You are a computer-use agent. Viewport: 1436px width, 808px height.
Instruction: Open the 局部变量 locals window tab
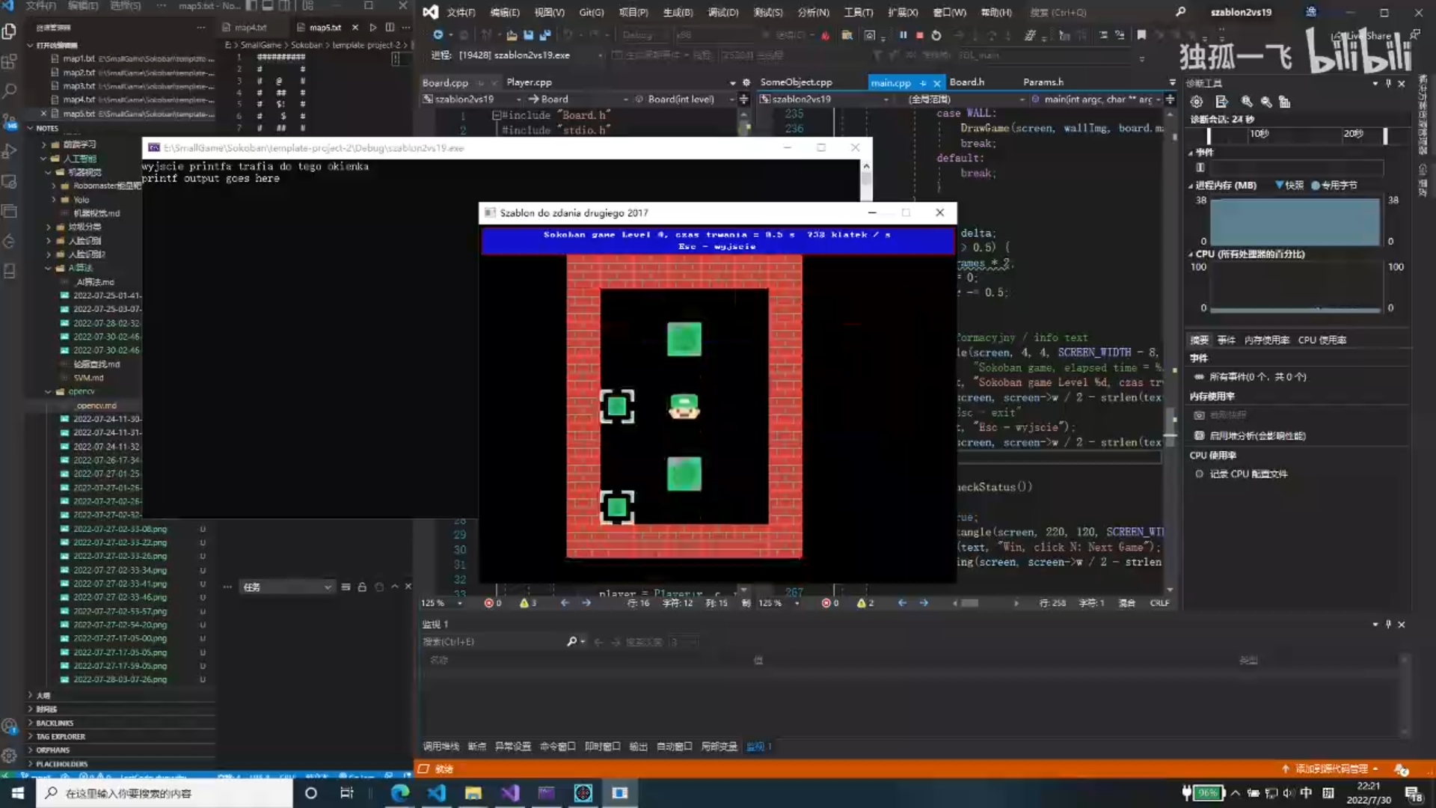tap(719, 747)
